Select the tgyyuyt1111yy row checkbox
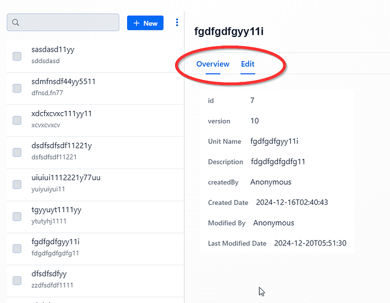Screen dimensions: 390x303 (x=17, y=217)
